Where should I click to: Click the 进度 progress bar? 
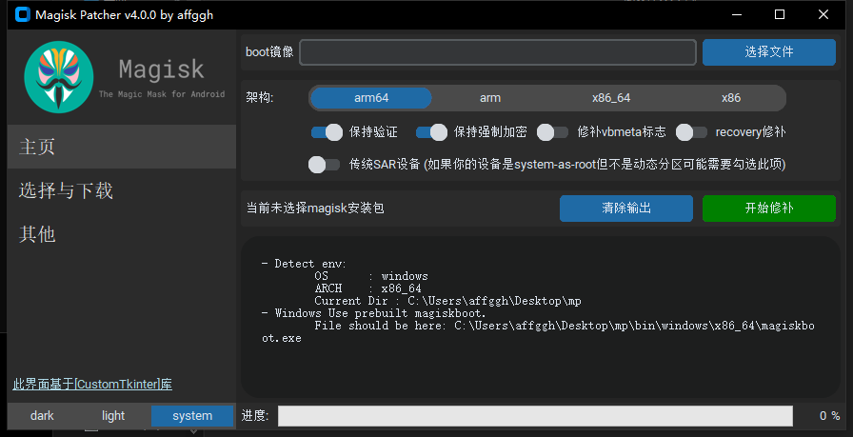click(x=535, y=416)
